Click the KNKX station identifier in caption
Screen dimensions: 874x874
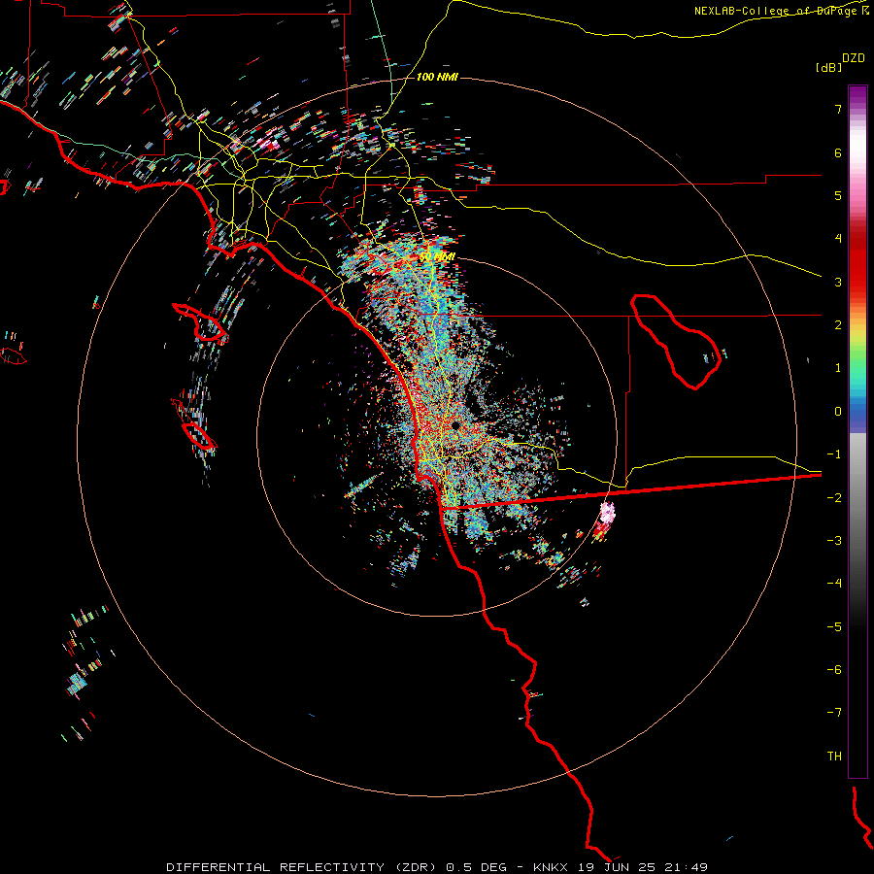(x=551, y=867)
